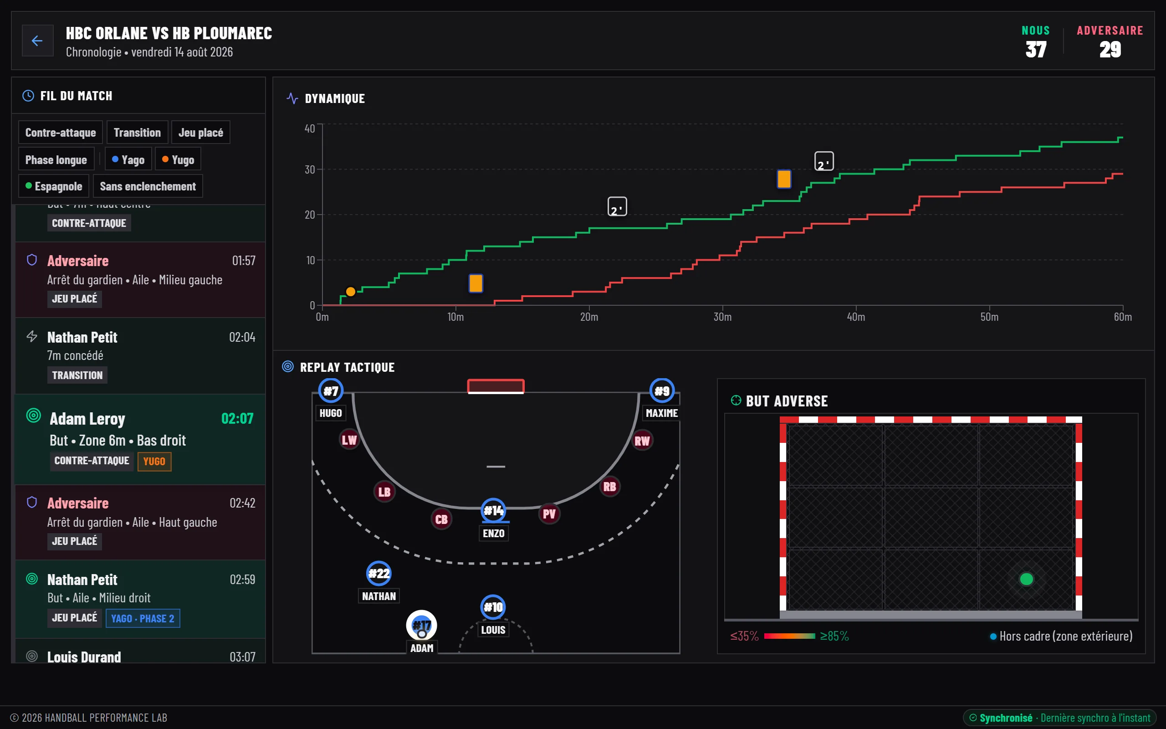Click the TRANSITION tag on Nathan Petit event
Image resolution: width=1166 pixels, height=729 pixels.
pyautogui.click(x=77, y=375)
